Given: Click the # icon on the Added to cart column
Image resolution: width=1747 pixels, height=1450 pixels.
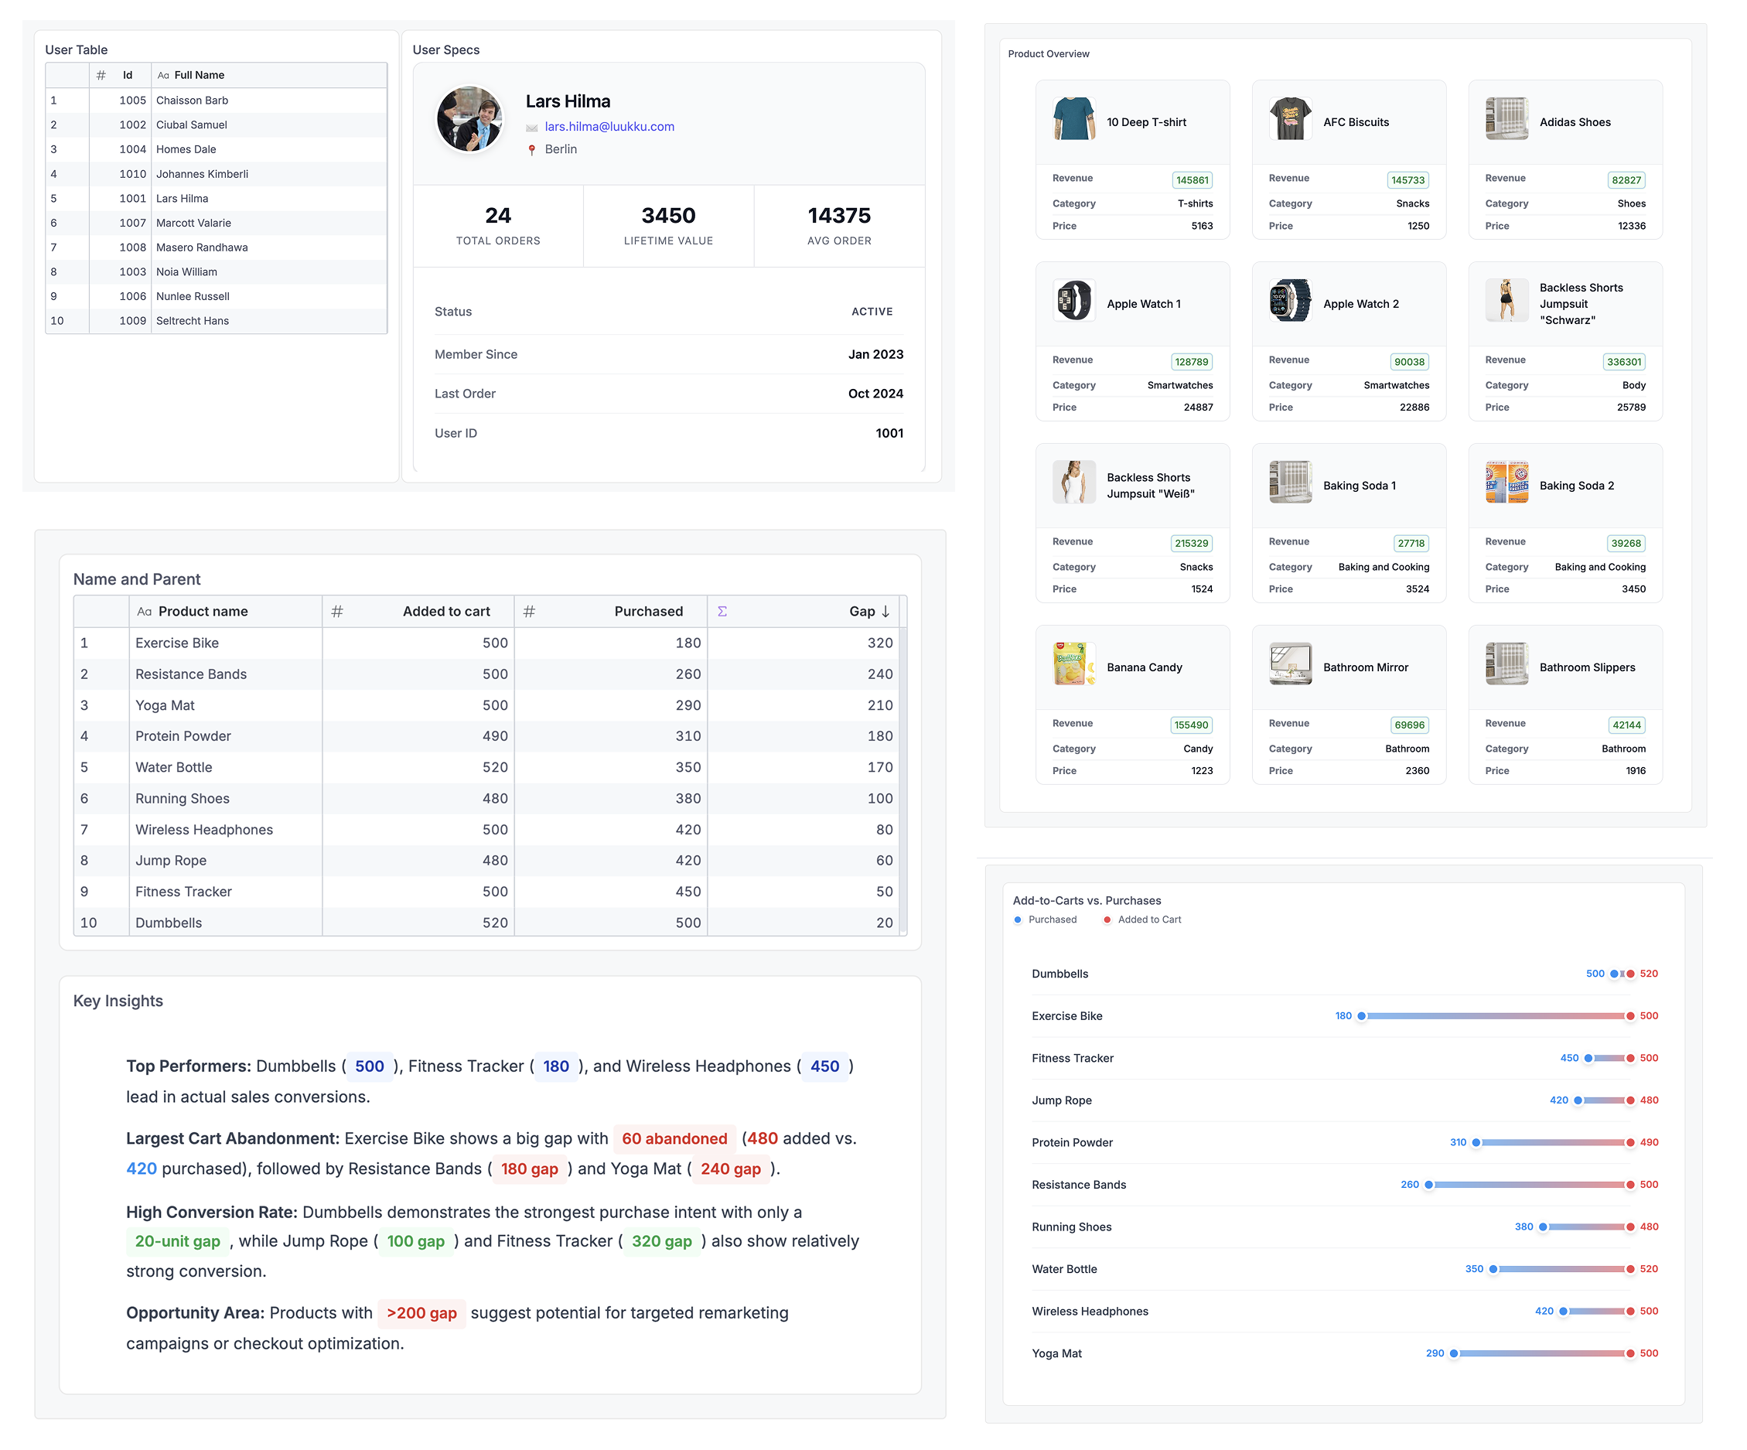Looking at the screenshot, I should click(336, 611).
